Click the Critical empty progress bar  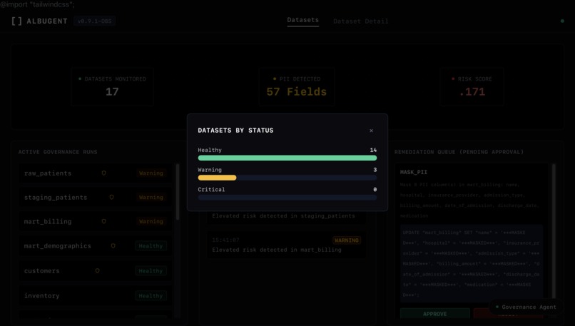287,198
